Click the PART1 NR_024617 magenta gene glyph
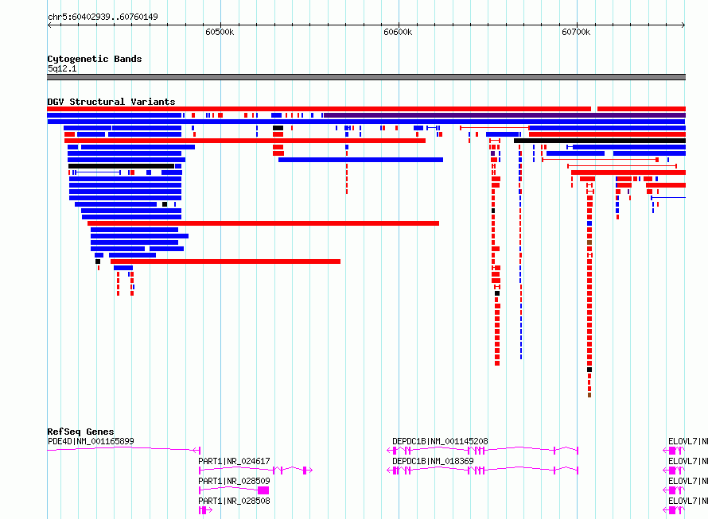This screenshot has width=708, height=519. (x=255, y=471)
